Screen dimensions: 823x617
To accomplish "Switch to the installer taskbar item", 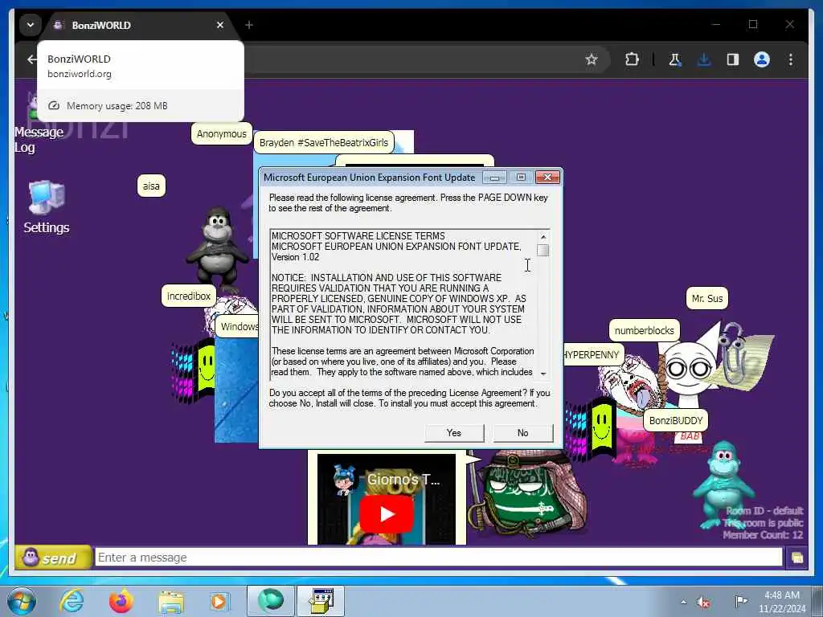I will [x=321, y=601].
